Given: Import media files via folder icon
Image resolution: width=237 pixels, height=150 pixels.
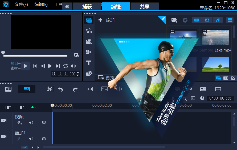Looking at the screenshot, I should point(174,20).
